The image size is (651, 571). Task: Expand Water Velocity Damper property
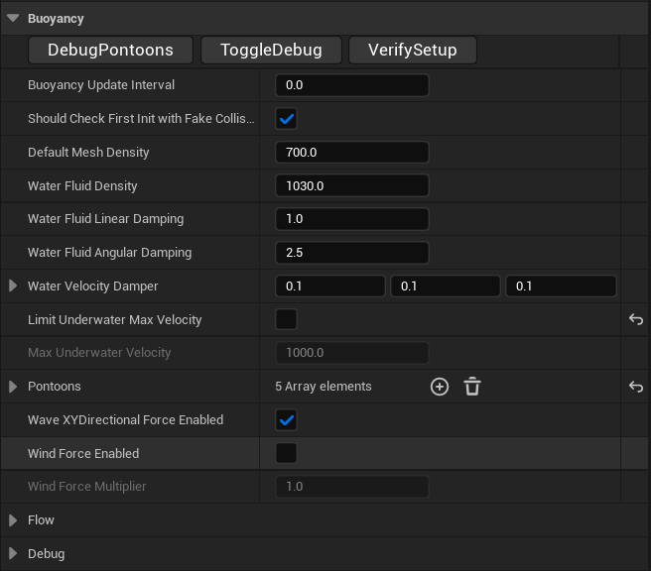pos(13,285)
